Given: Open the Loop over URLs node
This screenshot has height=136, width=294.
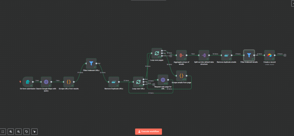Looking at the screenshot, I should 138,82.
